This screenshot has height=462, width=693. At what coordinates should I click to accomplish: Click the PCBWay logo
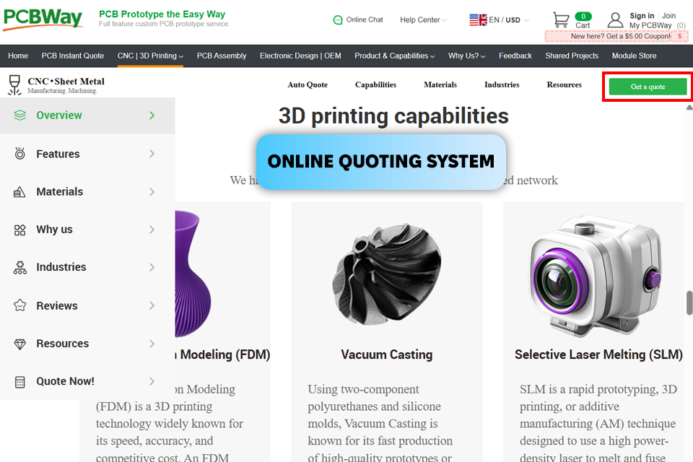click(x=43, y=19)
